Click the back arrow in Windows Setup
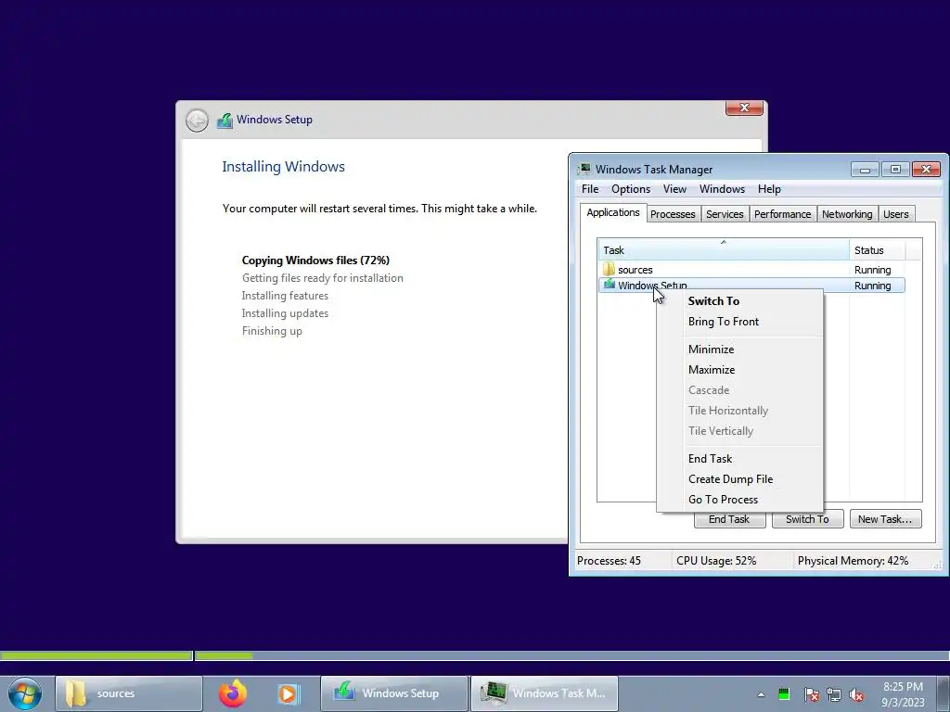Image resolution: width=950 pixels, height=712 pixels. (197, 121)
